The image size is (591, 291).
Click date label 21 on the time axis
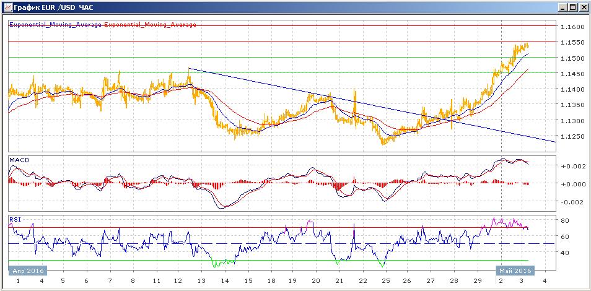[339, 281]
